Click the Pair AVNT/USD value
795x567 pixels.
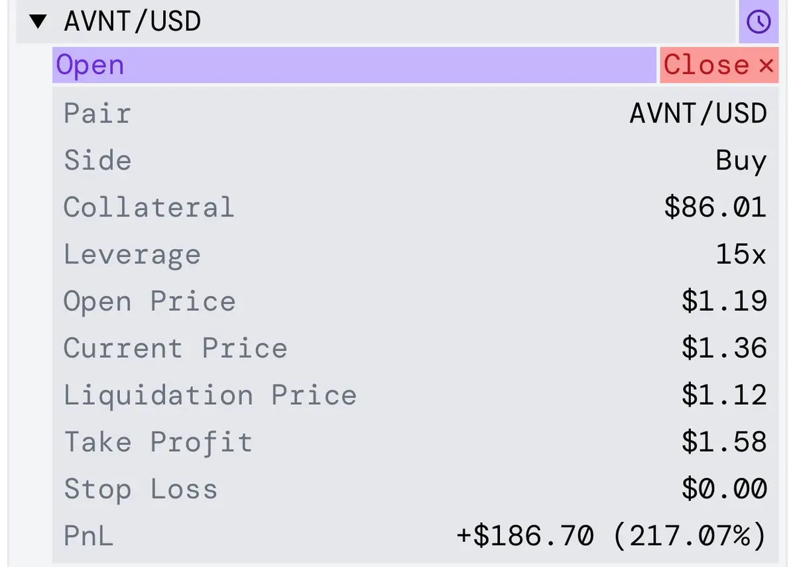pyautogui.click(x=698, y=113)
